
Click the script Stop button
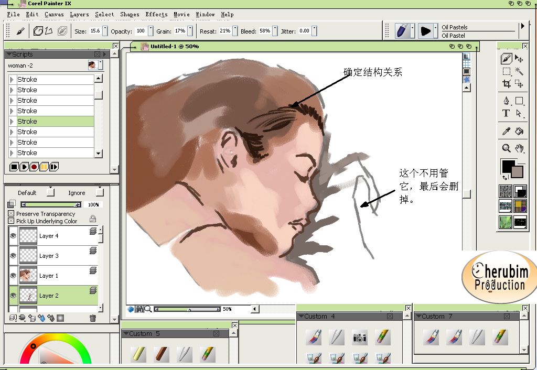pyautogui.click(x=14, y=167)
